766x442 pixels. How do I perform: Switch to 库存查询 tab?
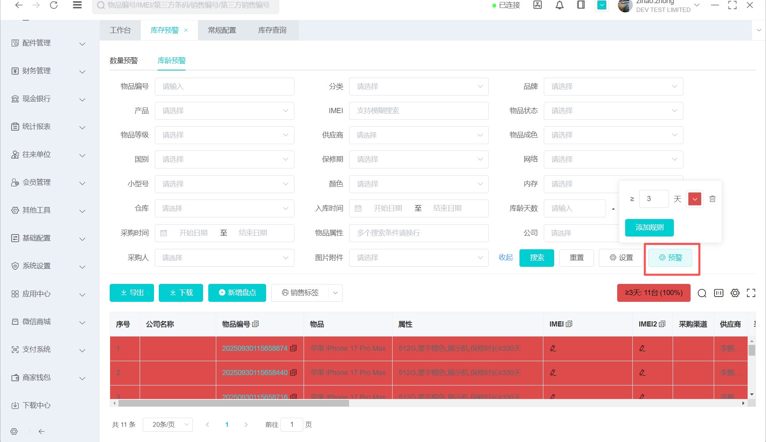[272, 30]
